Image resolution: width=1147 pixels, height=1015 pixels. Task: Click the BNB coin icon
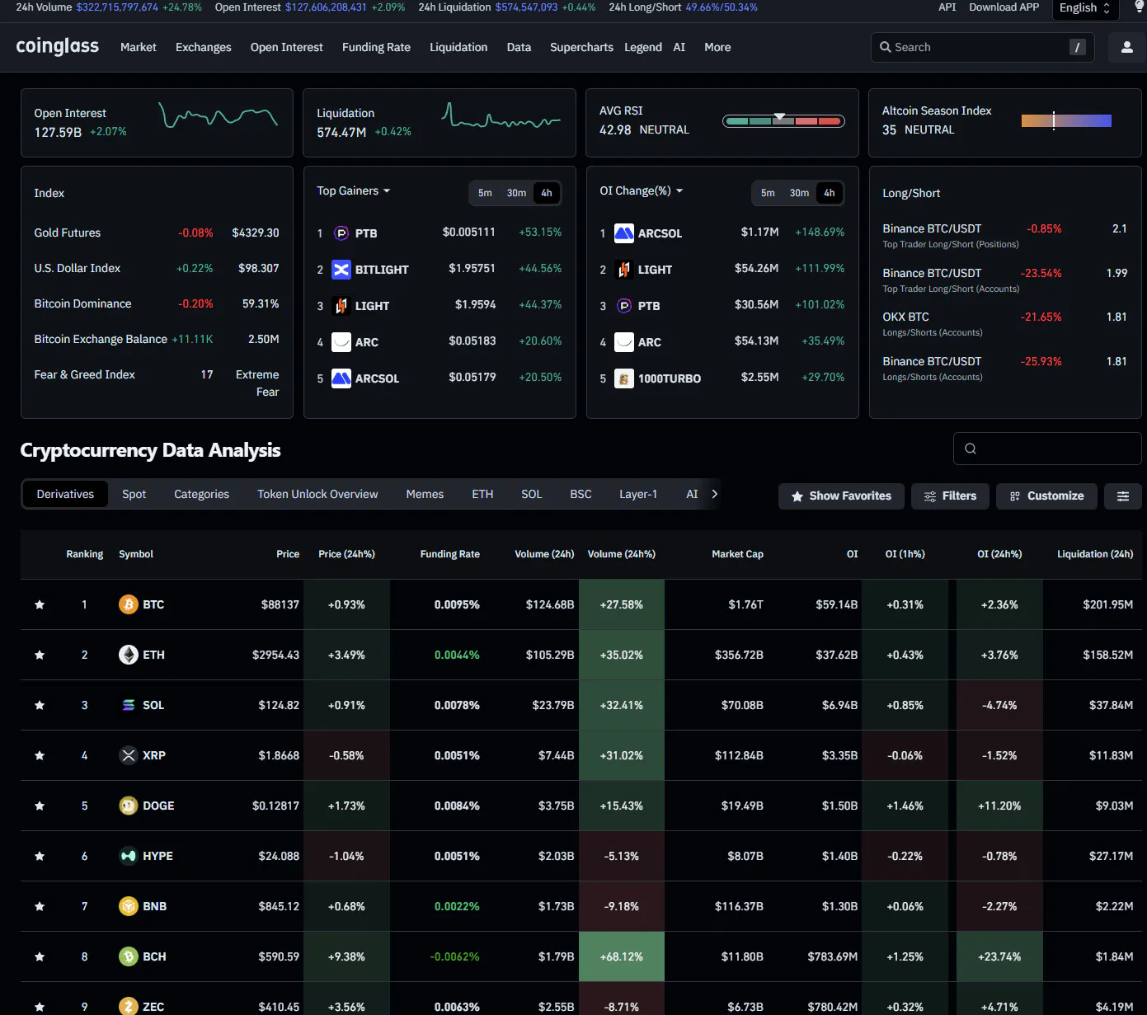coord(129,906)
